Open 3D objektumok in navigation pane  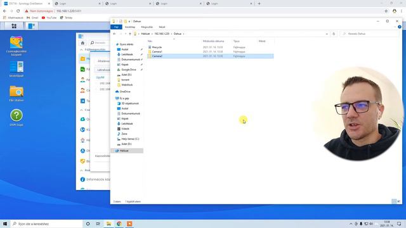point(130,103)
